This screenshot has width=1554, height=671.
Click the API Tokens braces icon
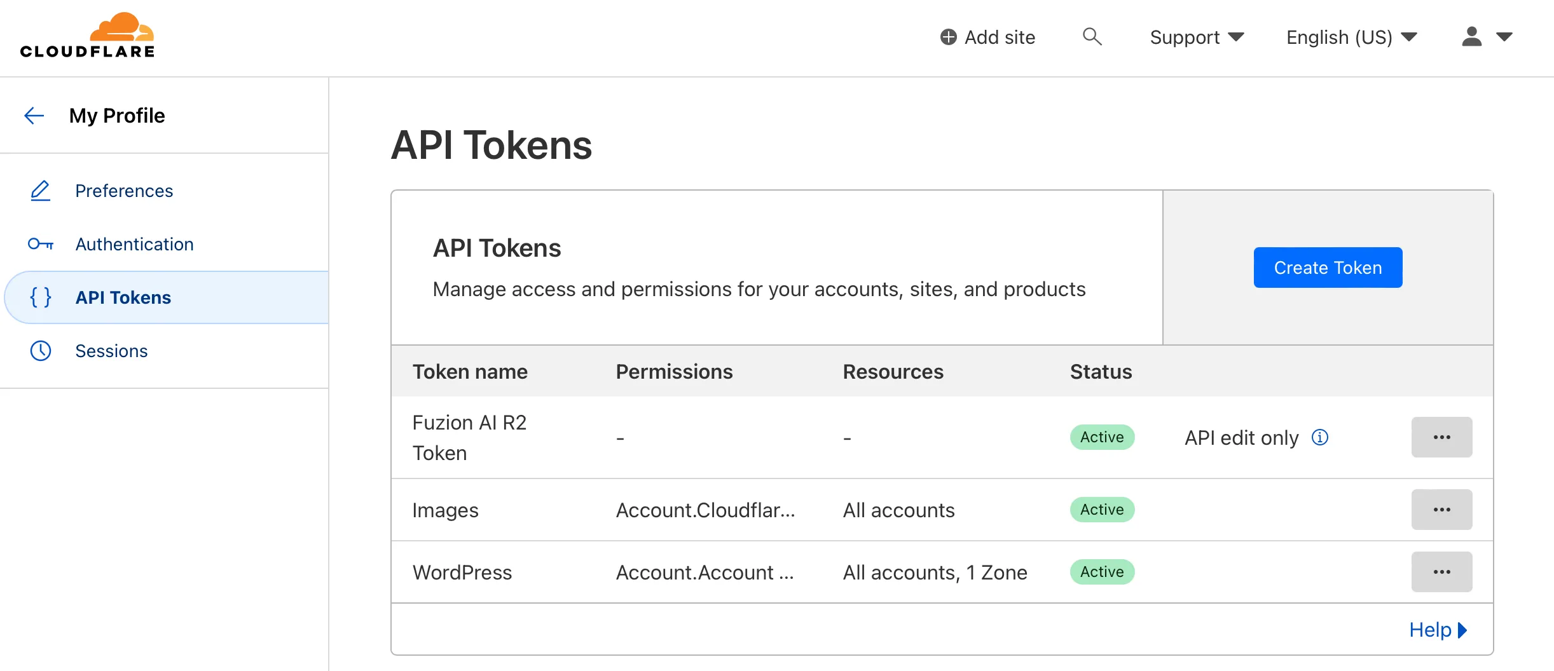pos(40,297)
